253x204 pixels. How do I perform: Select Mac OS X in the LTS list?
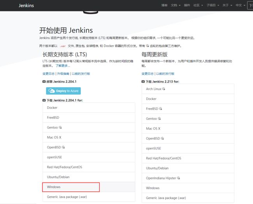pos(89,137)
